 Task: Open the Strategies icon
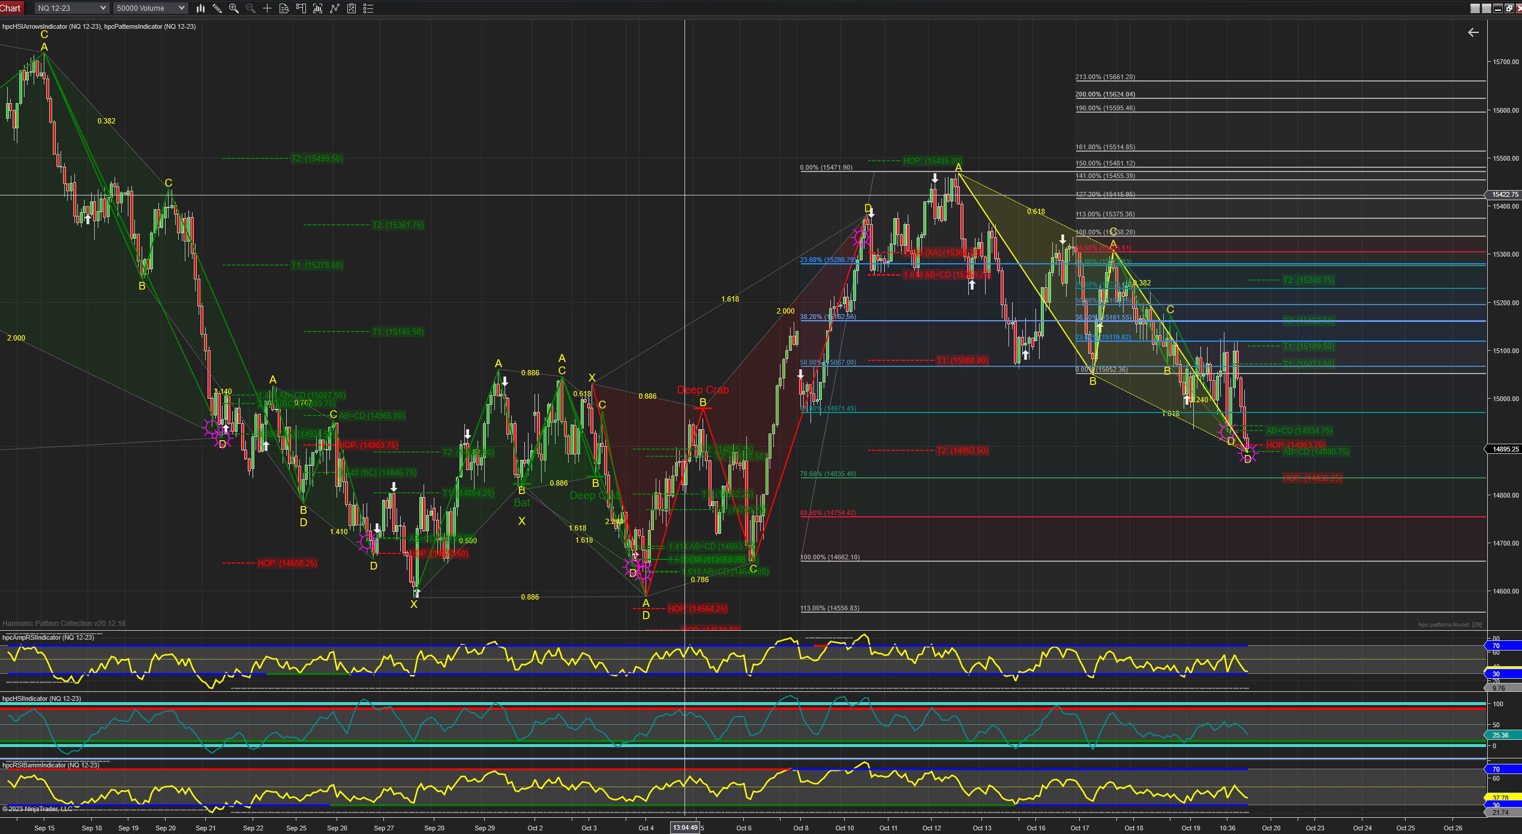(x=352, y=8)
